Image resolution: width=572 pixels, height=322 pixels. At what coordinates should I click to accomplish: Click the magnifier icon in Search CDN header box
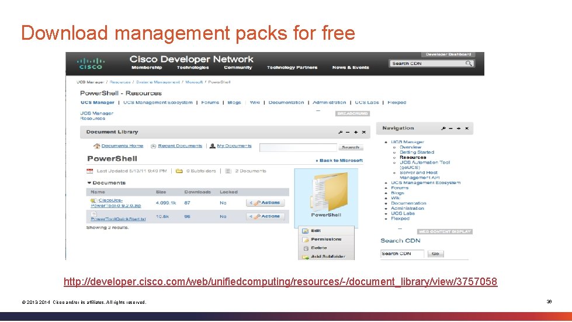point(469,64)
